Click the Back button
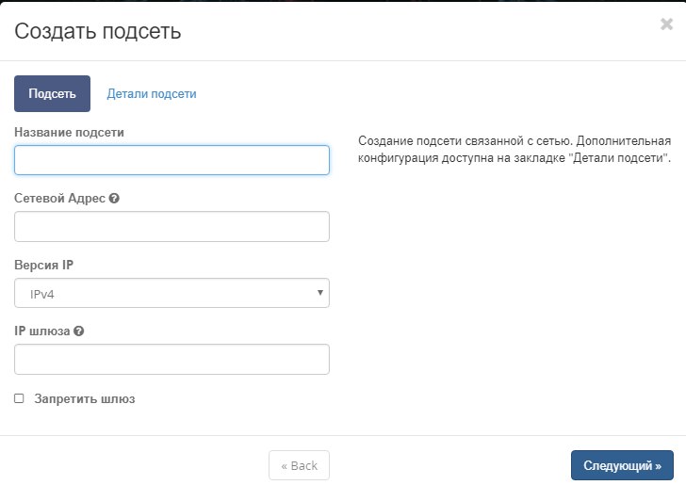 299,465
